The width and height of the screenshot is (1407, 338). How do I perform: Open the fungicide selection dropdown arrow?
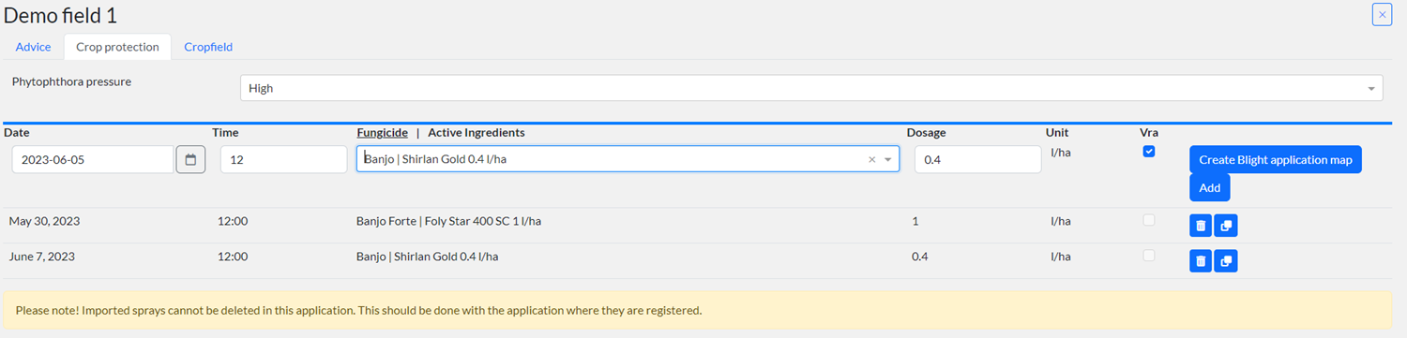point(888,159)
